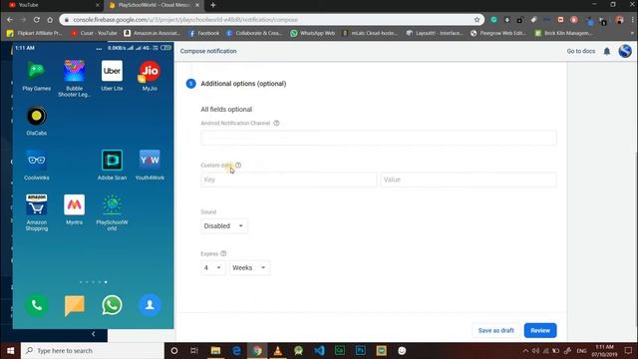638x359 pixels.
Task: Open Cortana circle on taskbar
Action: click(x=174, y=350)
